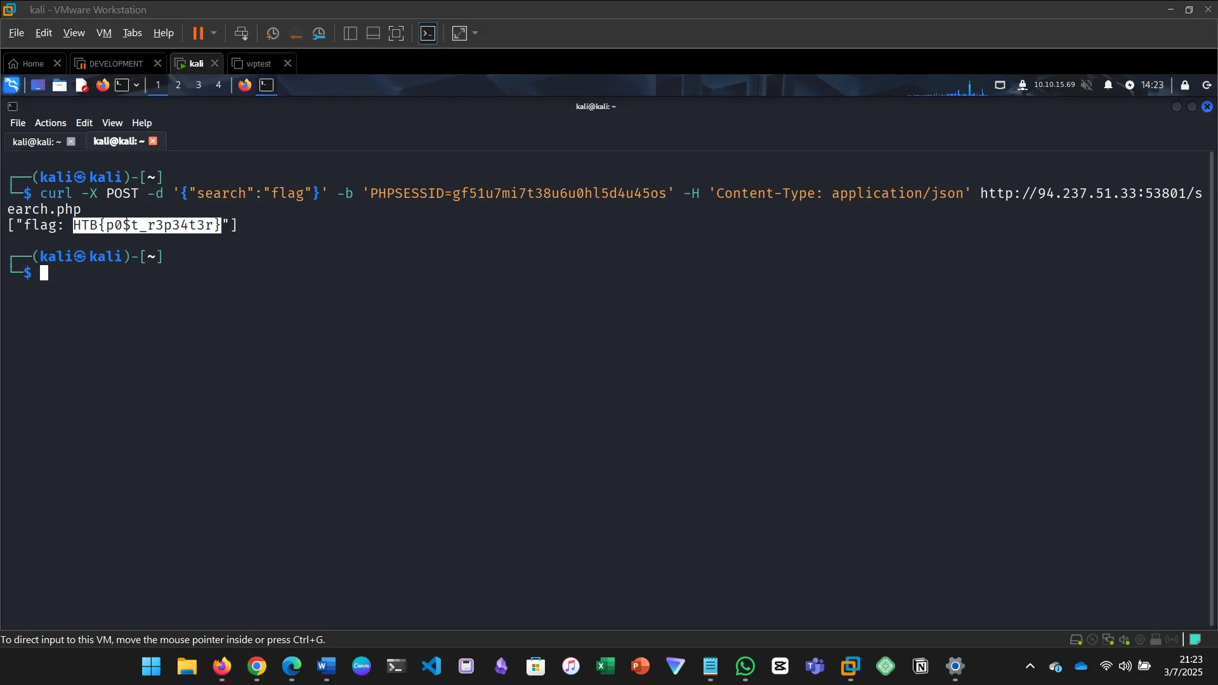Click the VMware pause VM button
Viewport: 1218px width, 685px height.
(x=198, y=33)
